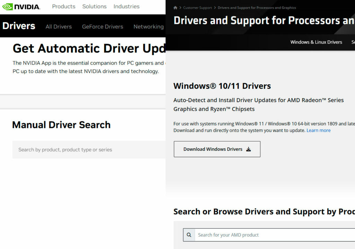Follow the Learn more link
355x249 pixels.
(318, 130)
